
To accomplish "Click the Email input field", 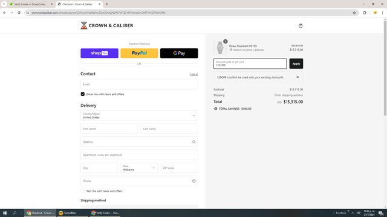I will click(x=139, y=84).
